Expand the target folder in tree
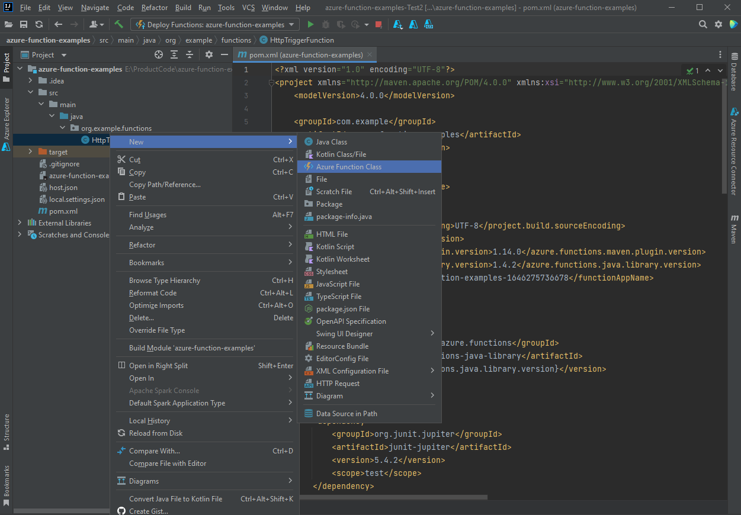Image resolution: width=741 pixels, height=515 pixels. tap(31, 152)
